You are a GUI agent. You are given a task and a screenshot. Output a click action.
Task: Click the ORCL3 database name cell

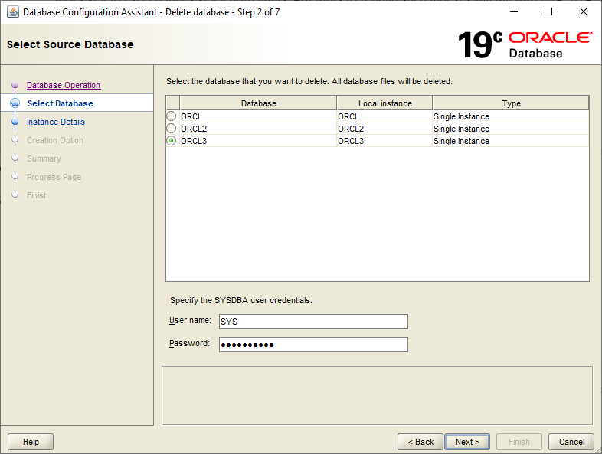[x=258, y=141]
